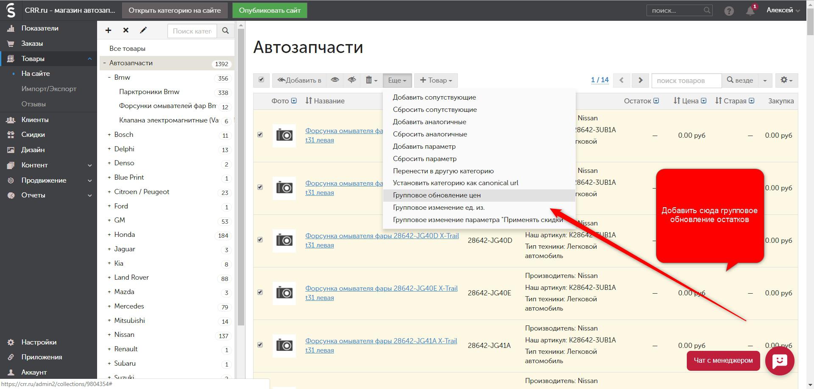Click Опубликовать сайт button
This screenshot has width=814, height=389.
pyautogui.click(x=270, y=10)
